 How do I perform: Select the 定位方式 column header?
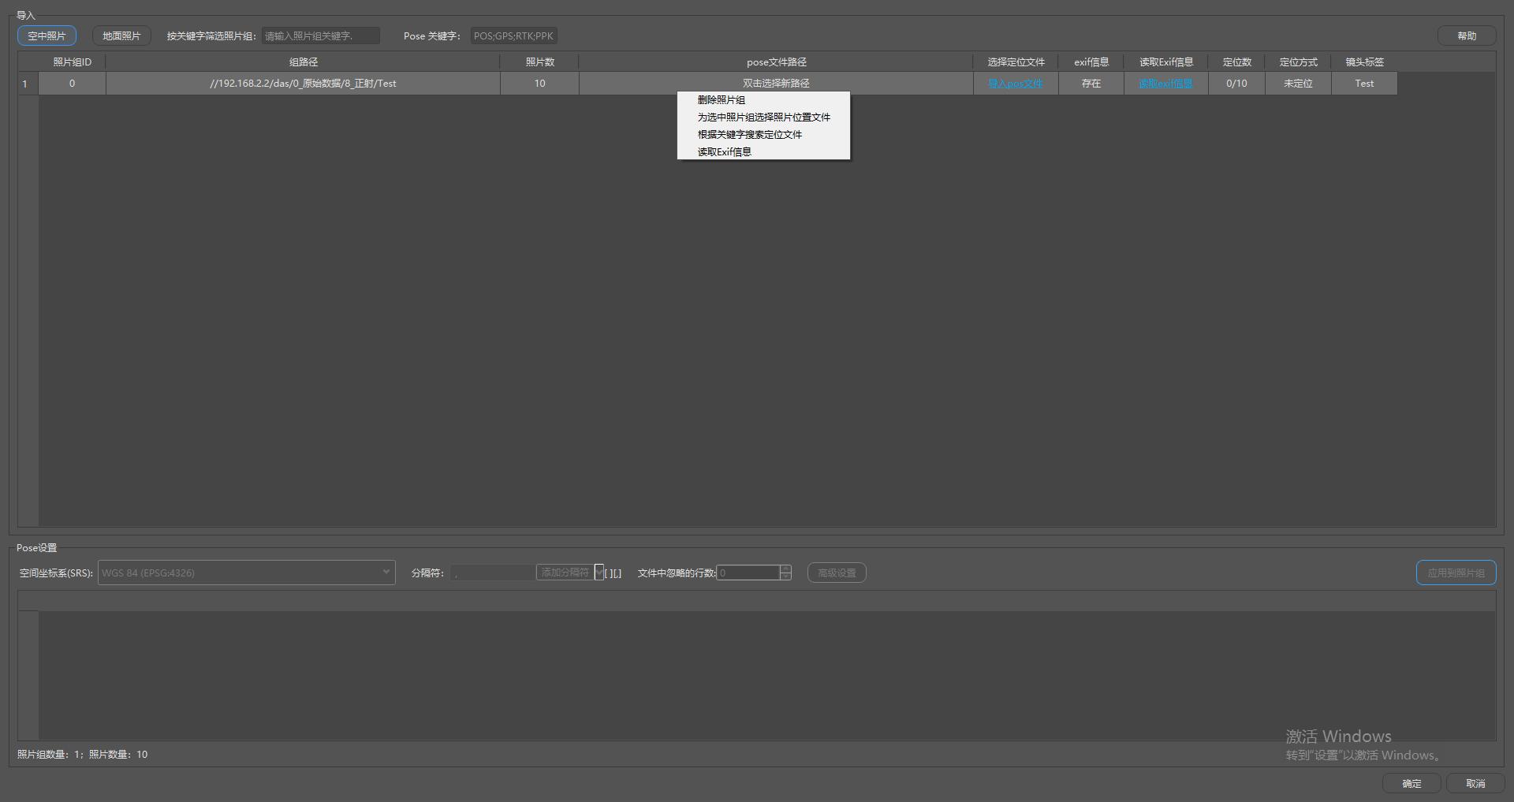pyautogui.click(x=1298, y=62)
